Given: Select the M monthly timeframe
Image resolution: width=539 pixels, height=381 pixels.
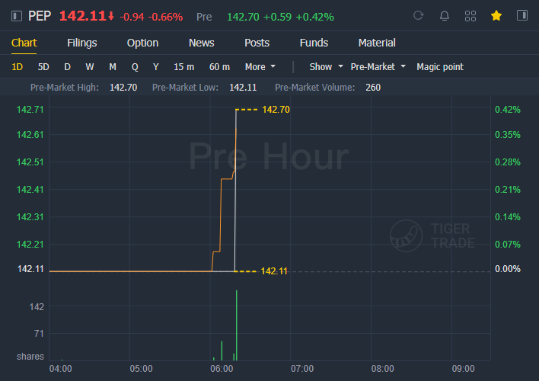Looking at the screenshot, I should 113,67.
